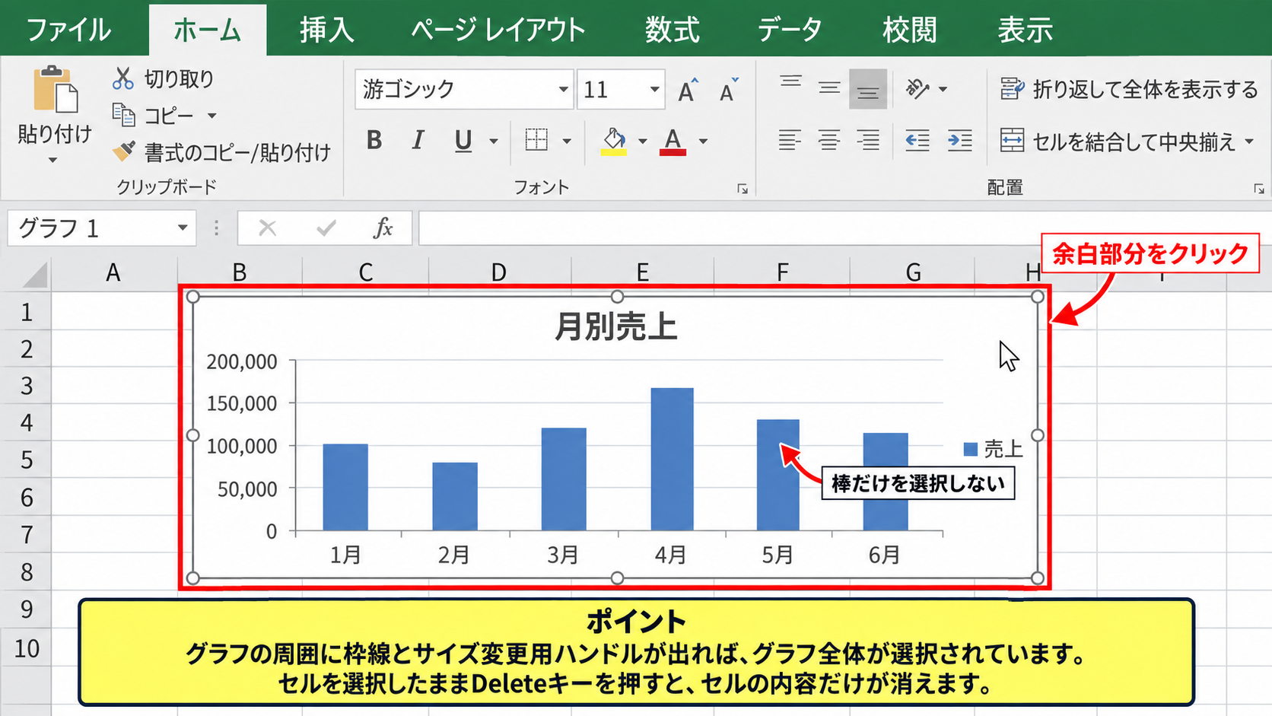The image size is (1272, 716).
Task: Apply the cell borders icon
Action: [x=536, y=140]
